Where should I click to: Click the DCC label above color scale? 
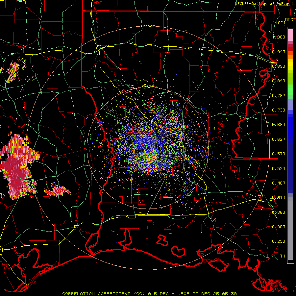point(289,20)
